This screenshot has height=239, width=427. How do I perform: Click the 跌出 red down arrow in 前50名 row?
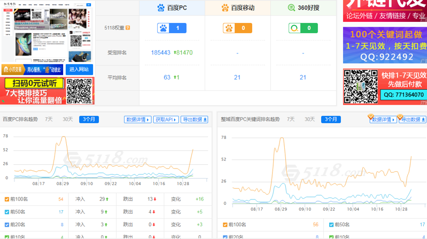click(x=154, y=212)
